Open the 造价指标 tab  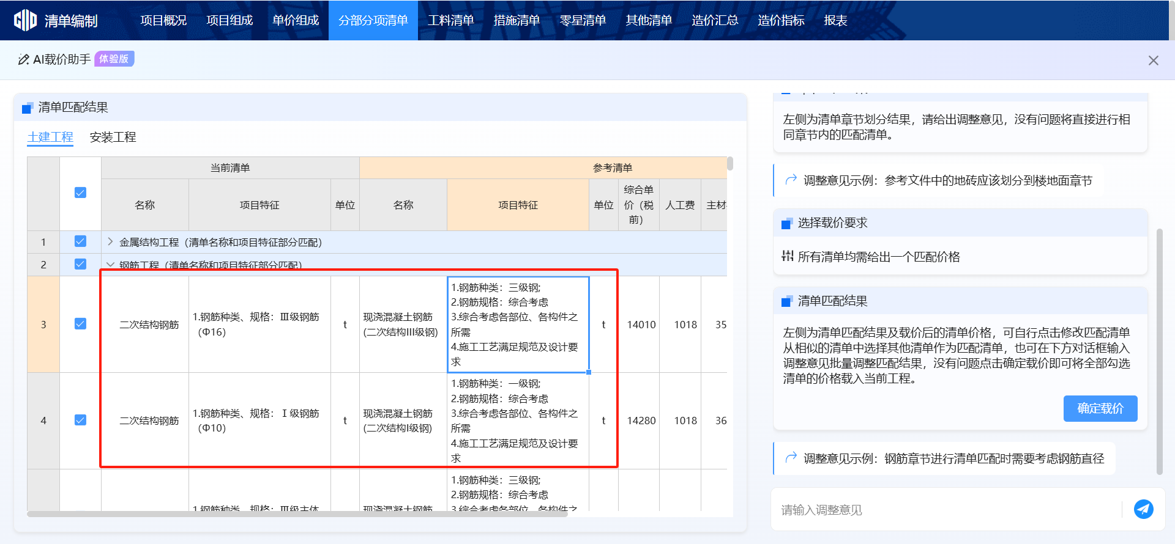[x=781, y=20]
